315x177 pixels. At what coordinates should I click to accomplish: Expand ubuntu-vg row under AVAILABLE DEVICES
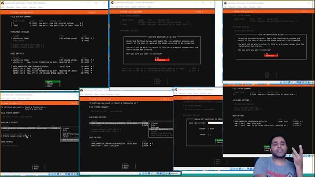coord(52,38)
